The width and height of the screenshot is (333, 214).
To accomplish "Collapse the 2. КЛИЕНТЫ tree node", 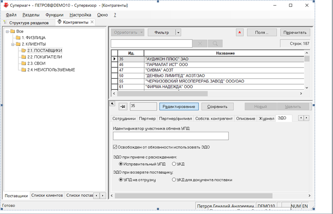I will coord(13,44).
